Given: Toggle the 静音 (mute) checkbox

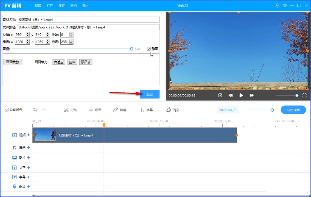Looking at the screenshot, I should click(x=149, y=49).
